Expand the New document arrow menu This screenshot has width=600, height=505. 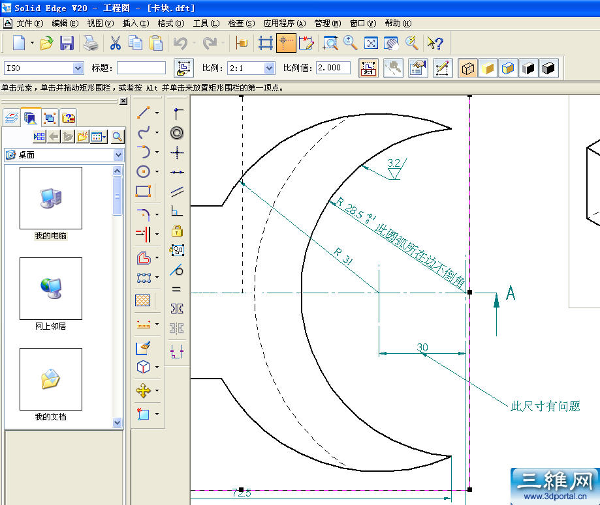(32, 43)
